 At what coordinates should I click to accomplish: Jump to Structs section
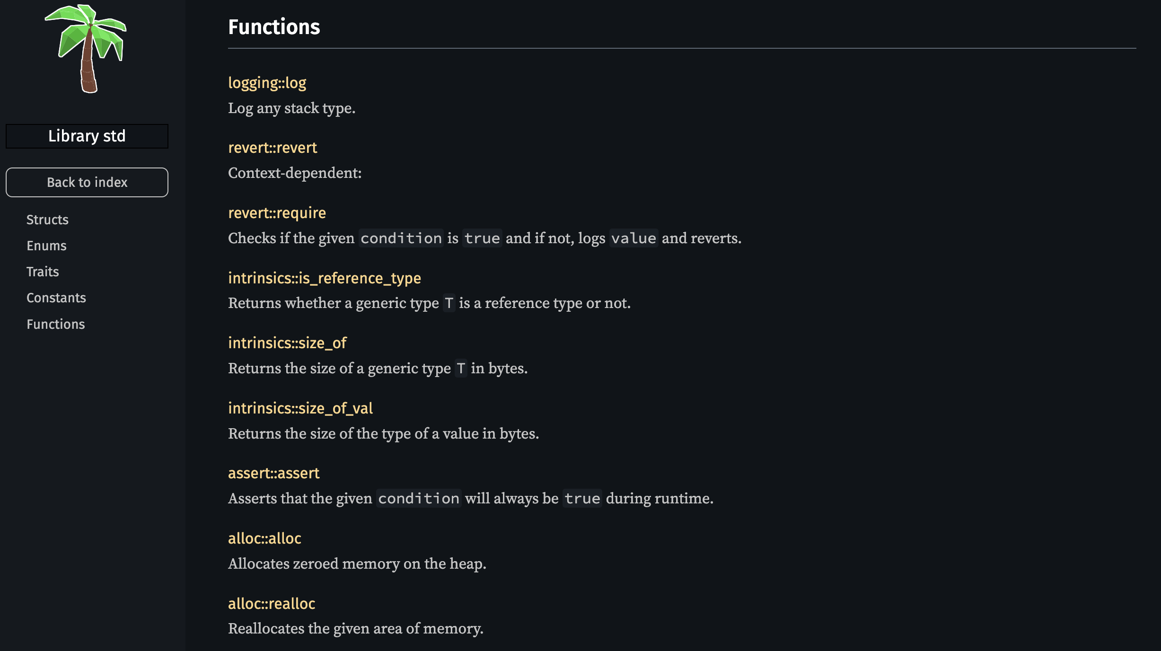point(47,220)
